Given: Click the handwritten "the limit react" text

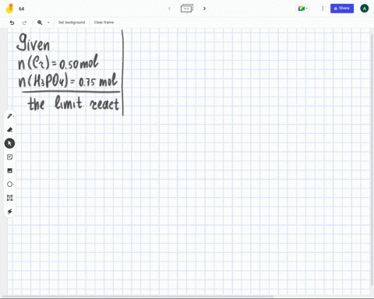Looking at the screenshot, I should (x=73, y=104).
